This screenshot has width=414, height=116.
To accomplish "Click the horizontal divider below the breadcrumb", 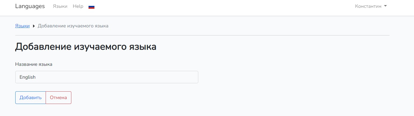I will (202, 35).
